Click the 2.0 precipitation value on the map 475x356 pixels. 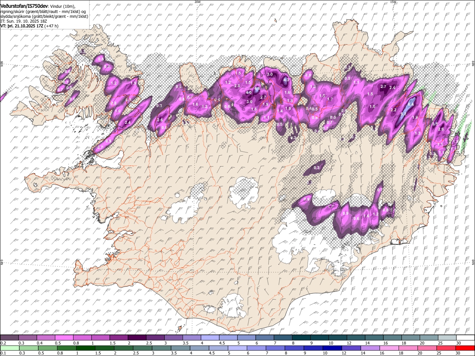(237, 86)
